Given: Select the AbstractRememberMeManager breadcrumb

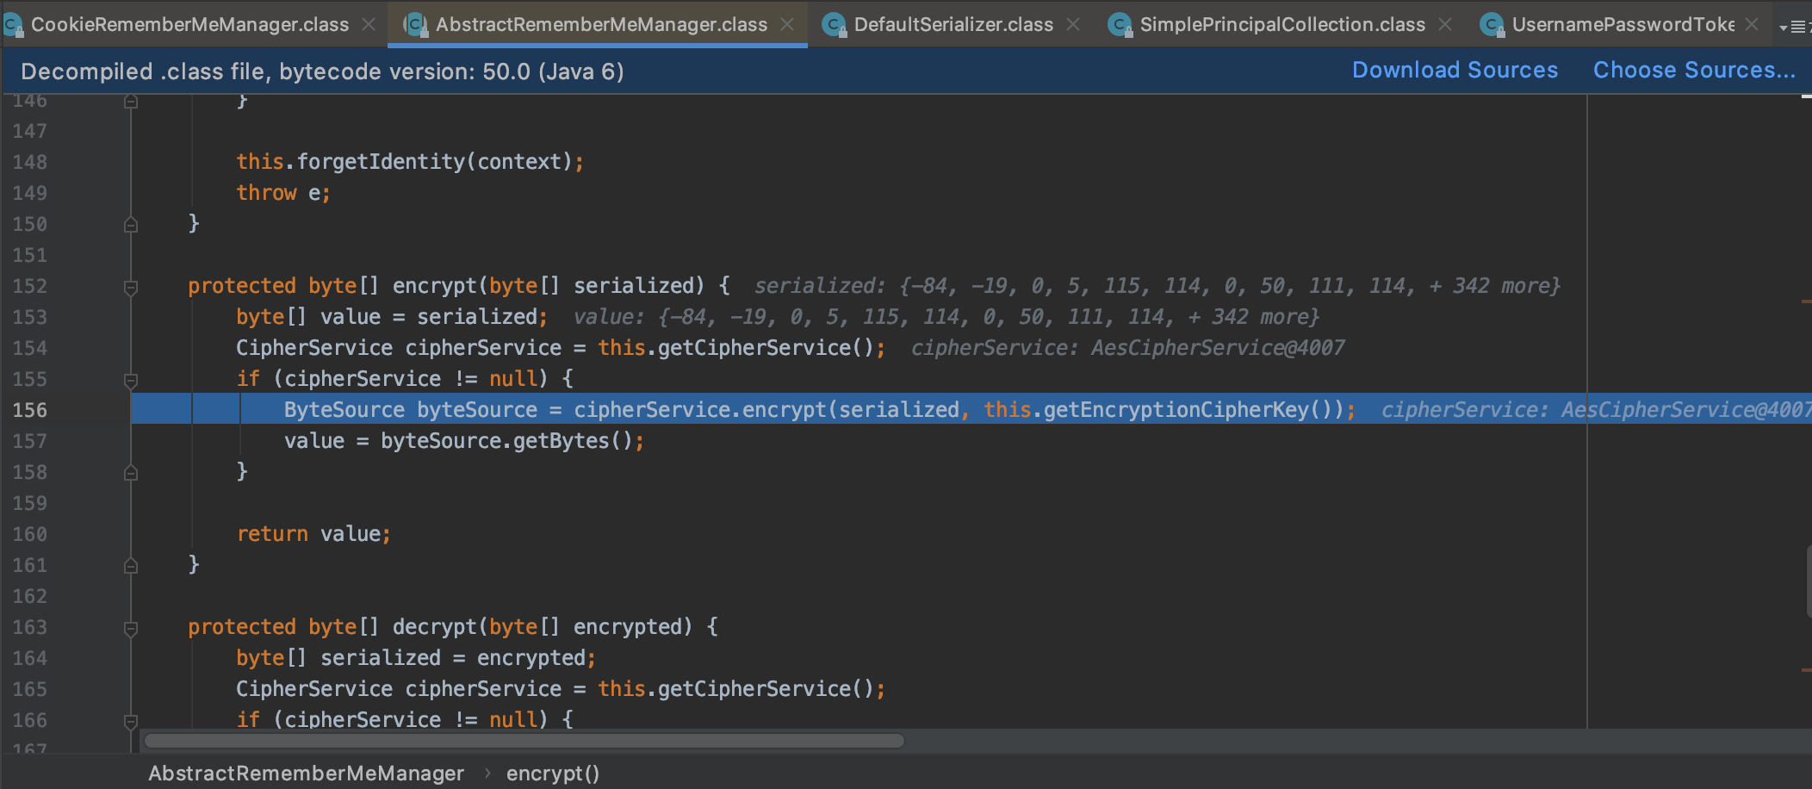Looking at the screenshot, I should pos(306,773).
